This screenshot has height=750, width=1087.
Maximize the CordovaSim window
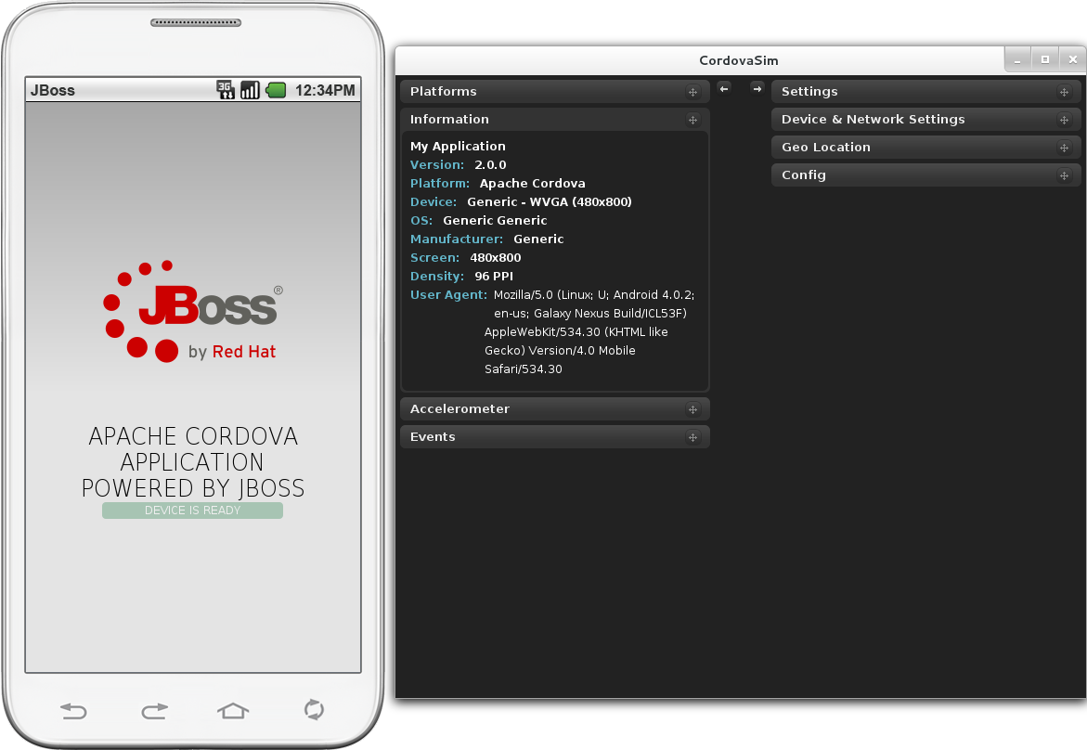click(x=1044, y=60)
